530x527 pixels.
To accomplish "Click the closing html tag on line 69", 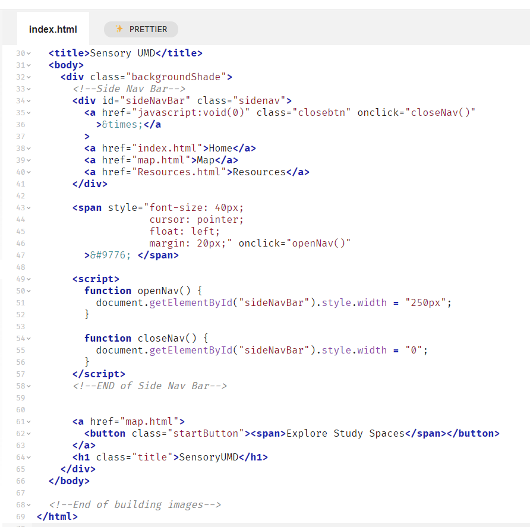I will point(57,516).
